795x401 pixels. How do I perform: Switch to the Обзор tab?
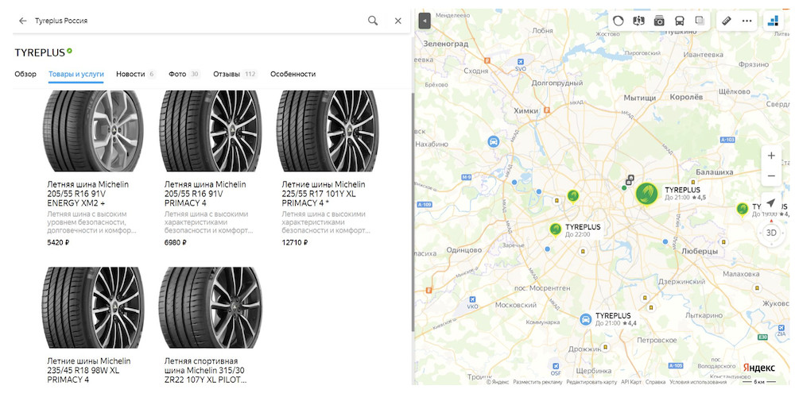tap(25, 74)
